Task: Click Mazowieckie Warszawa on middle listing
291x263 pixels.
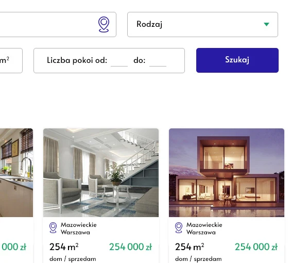Action: (78, 228)
